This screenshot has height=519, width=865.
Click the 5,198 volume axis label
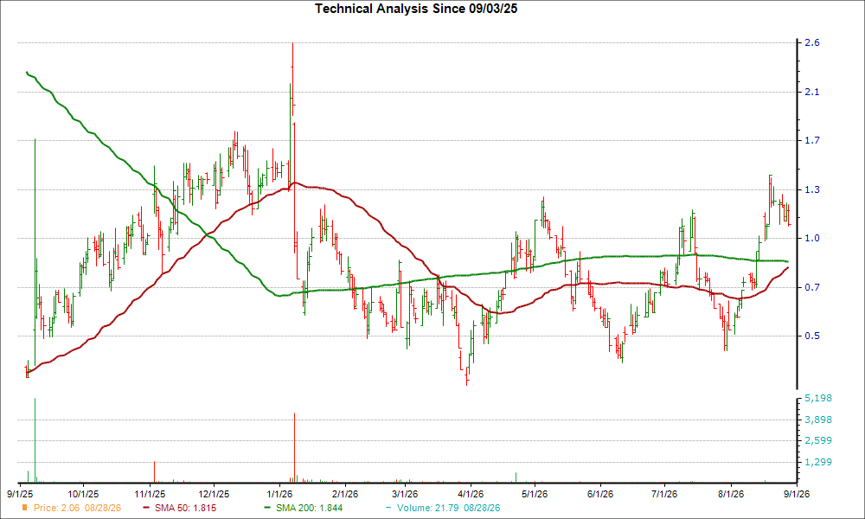click(818, 398)
